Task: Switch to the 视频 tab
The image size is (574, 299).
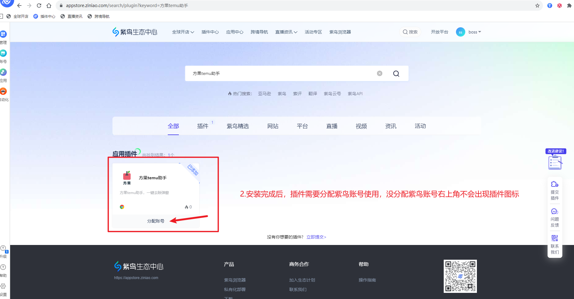Action: click(361, 126)
